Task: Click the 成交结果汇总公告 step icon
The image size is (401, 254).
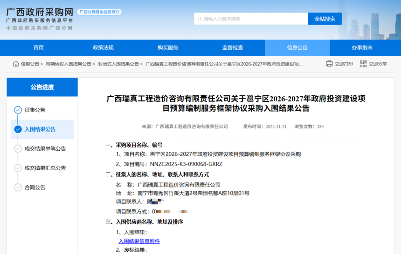Action: point(18,168)
